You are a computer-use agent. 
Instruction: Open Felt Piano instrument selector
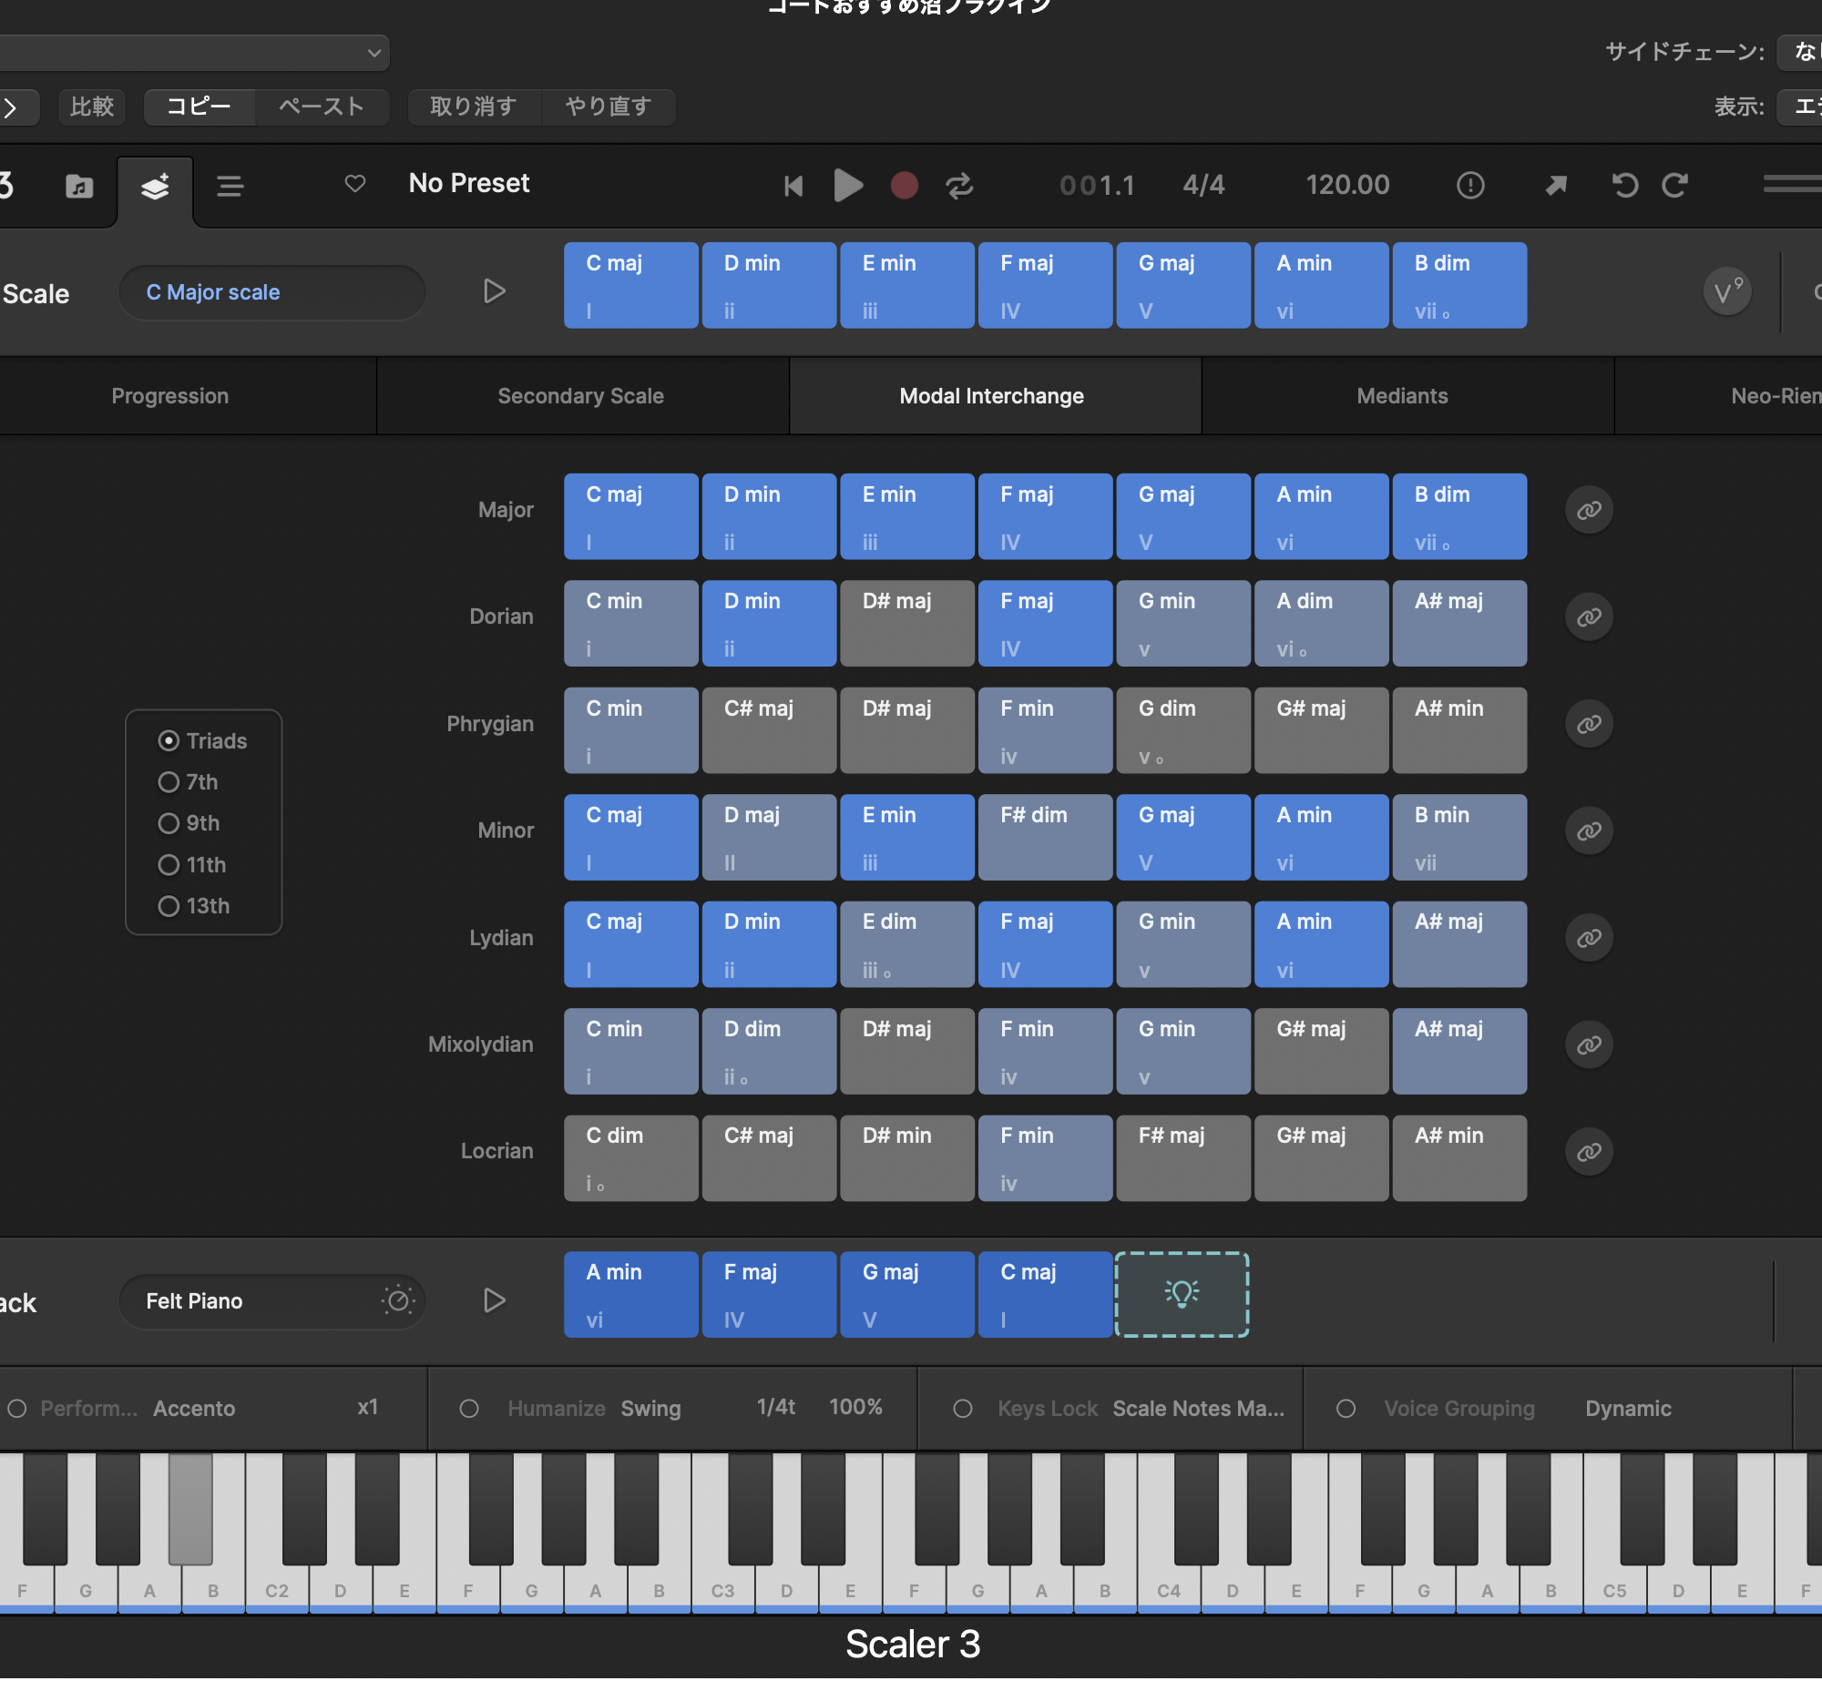tap(272, 1300)
